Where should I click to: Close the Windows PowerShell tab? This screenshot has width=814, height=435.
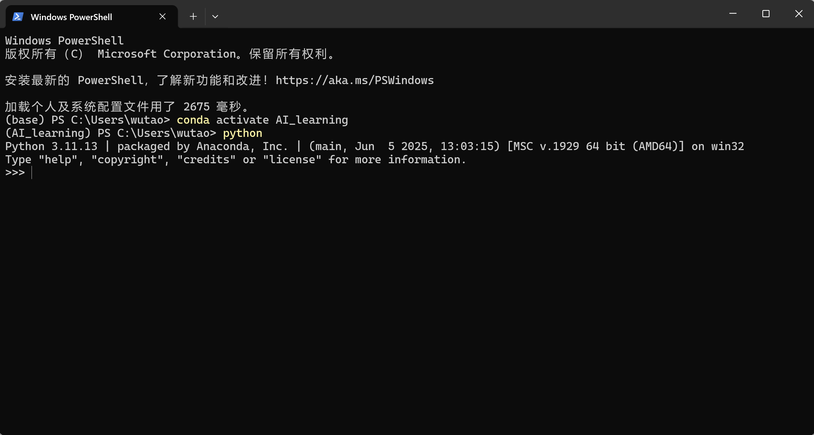pos(162,17)
